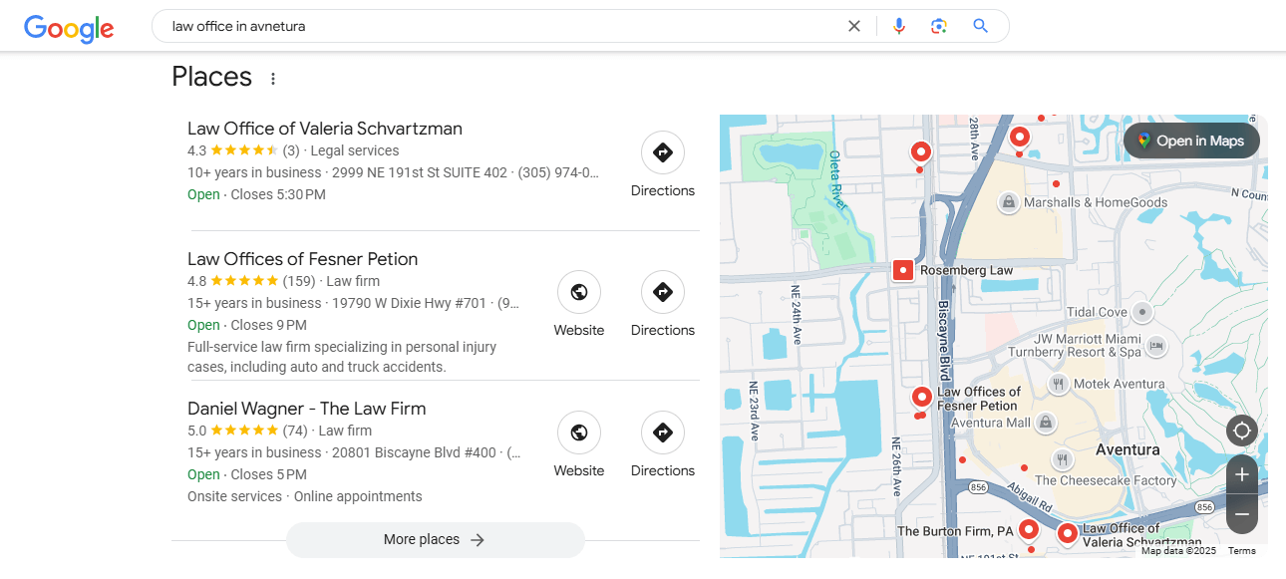Click the Aventura Mall shopping icon on map
The image size is (1286, 579).
tap(1045, 423)
